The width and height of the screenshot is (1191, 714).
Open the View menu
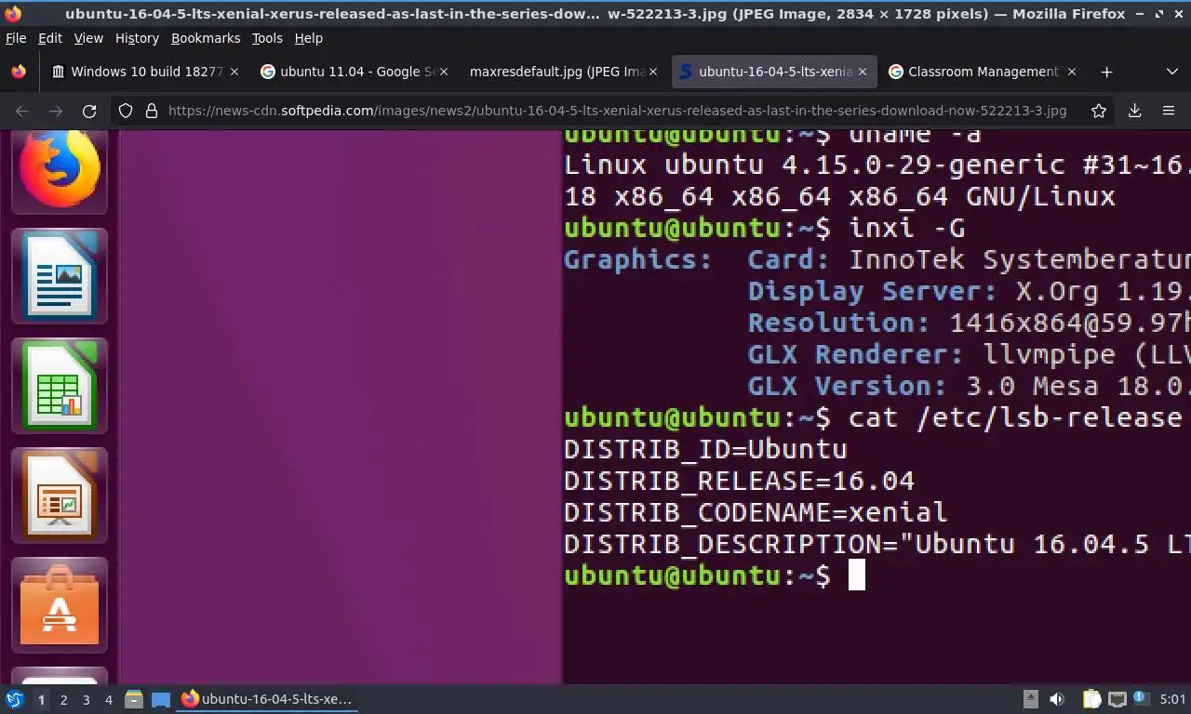[88, 38]
